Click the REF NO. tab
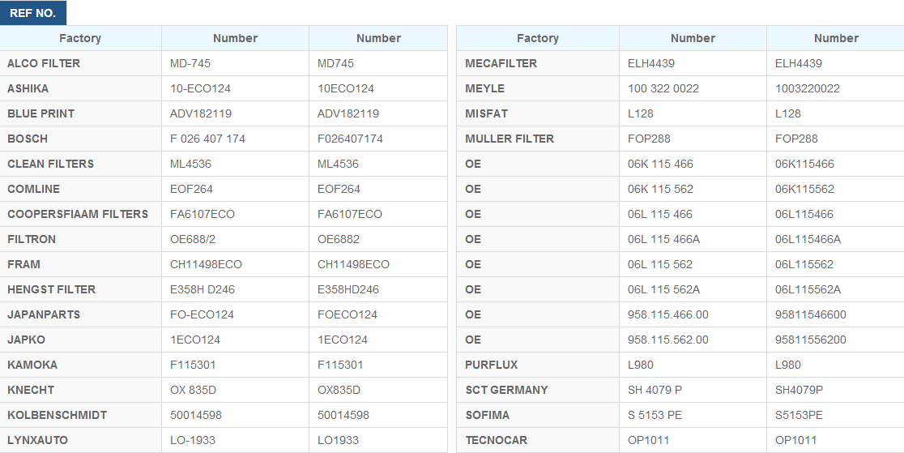This screenshot has height=453, width=904. coord(33,13)
